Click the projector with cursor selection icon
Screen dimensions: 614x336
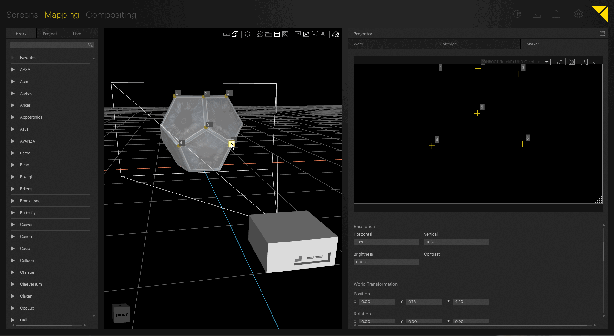336,34
